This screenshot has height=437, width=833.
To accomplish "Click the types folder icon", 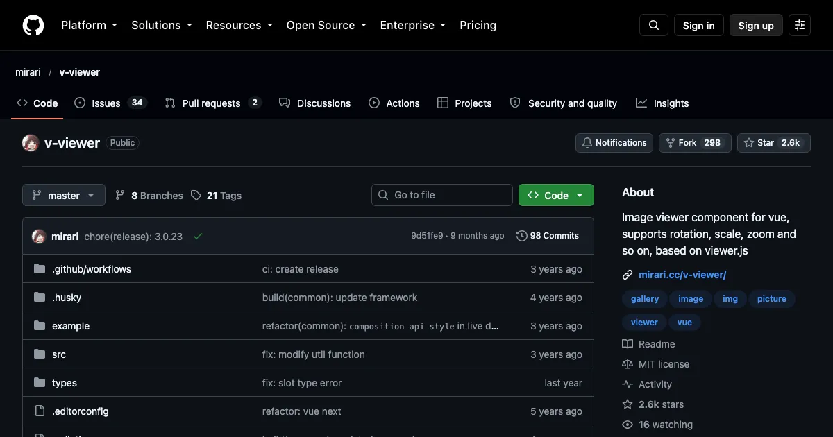I will pos(40,383).
